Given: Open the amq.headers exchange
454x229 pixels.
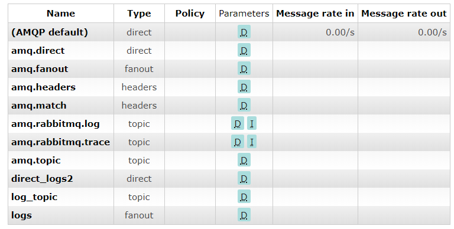Looking at the screenshot, I should click(x=43, y=87).
